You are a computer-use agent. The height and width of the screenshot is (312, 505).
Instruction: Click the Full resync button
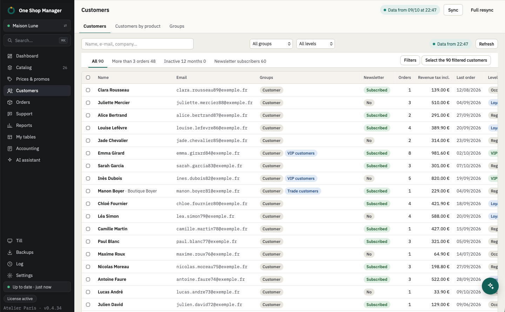point(482,10)
